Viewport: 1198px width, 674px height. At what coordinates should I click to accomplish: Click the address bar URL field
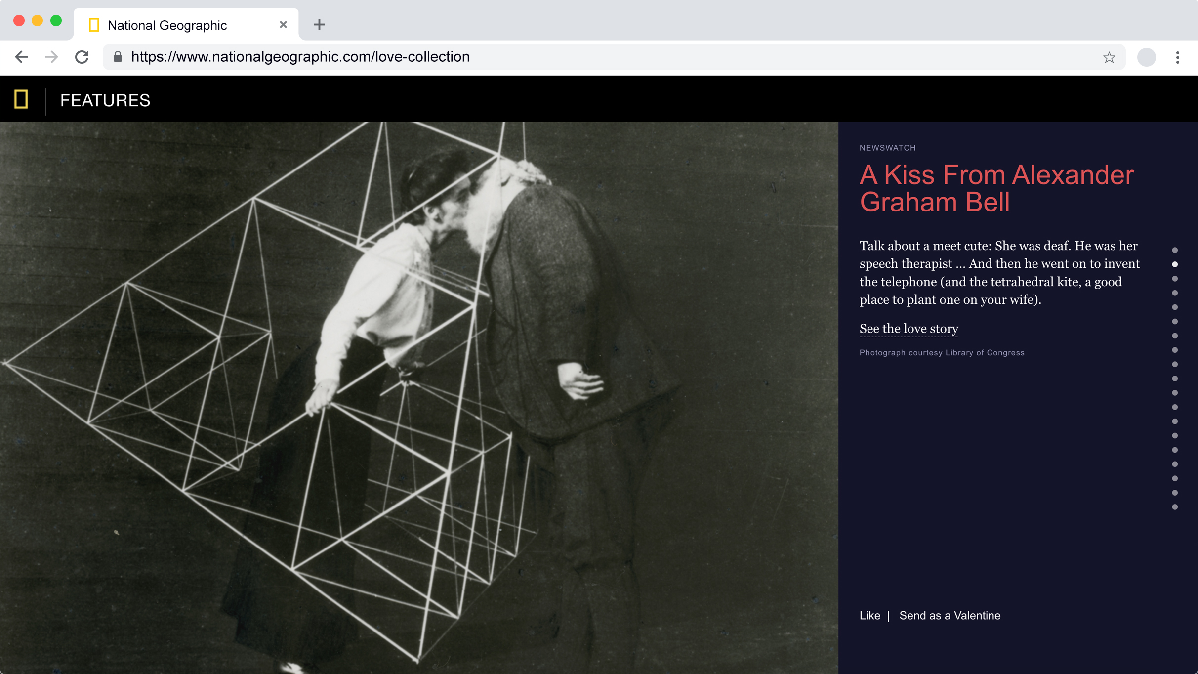(614, 57)
